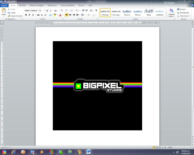Image resolution: width=194 pixels, height=155 pixels.
Task: Toggle italic (K) formatting
Action: point(29,15)
